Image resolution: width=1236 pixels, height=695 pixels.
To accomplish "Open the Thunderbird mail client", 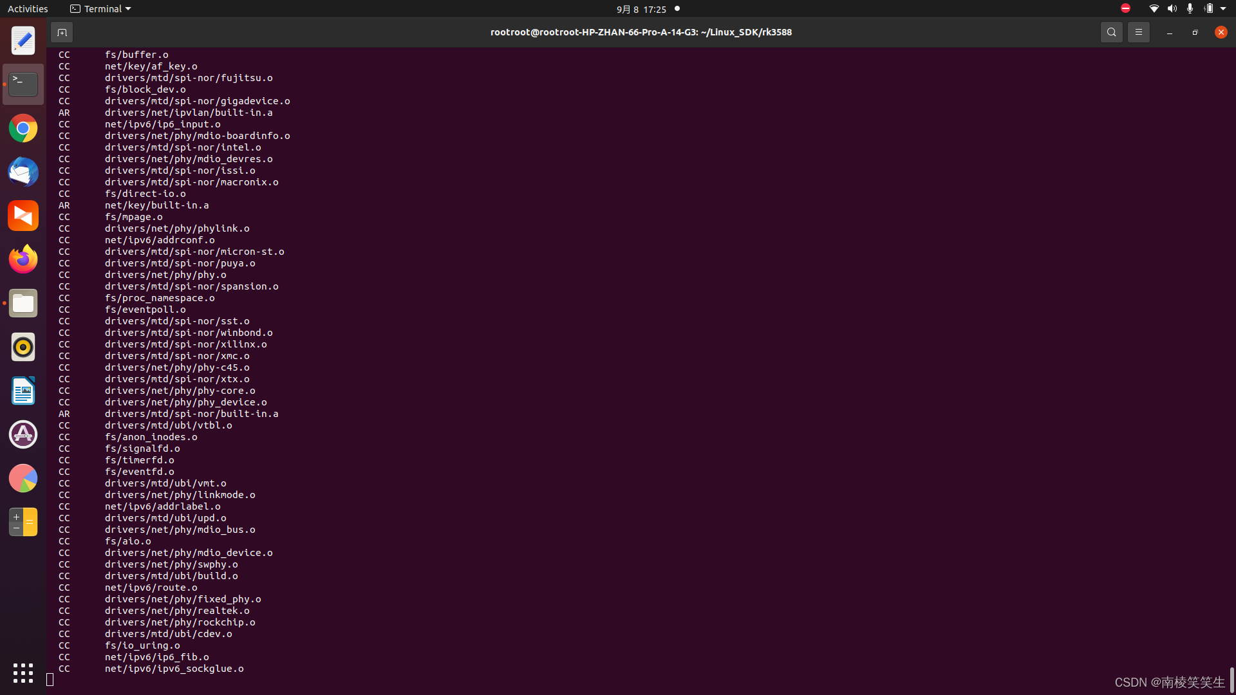I will [x=23, y=172].
